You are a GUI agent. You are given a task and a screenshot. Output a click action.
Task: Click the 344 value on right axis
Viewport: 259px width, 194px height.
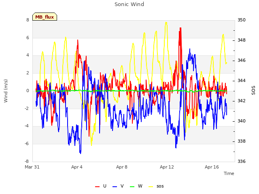point(242,81)
